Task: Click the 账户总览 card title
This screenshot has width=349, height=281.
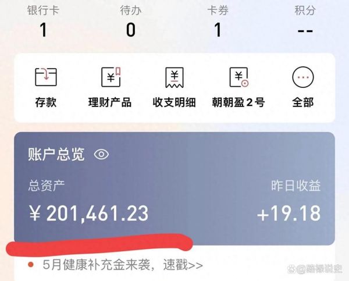Action: click(56, 154)
